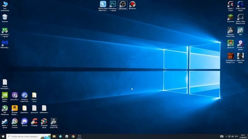Select the OBS Studio desktop shortcut

[122, 5]
